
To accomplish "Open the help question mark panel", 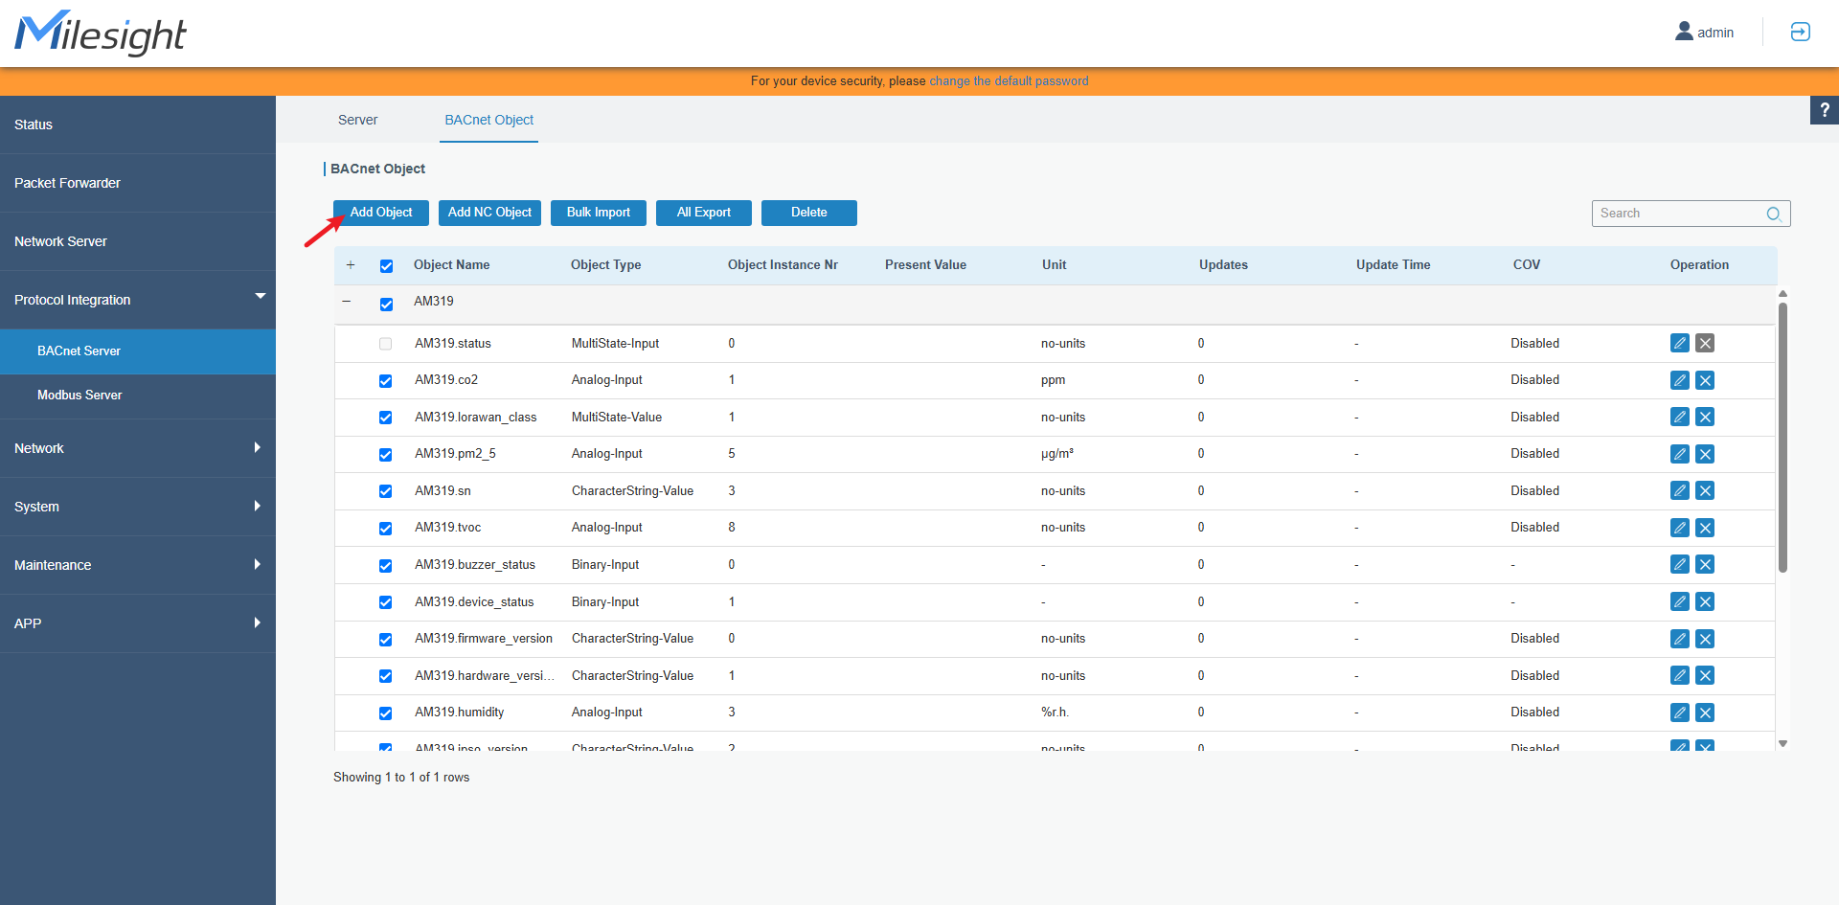I will pos(1825,110).
